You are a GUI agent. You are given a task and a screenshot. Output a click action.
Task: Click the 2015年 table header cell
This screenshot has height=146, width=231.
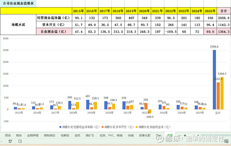[x=79, y=11]
